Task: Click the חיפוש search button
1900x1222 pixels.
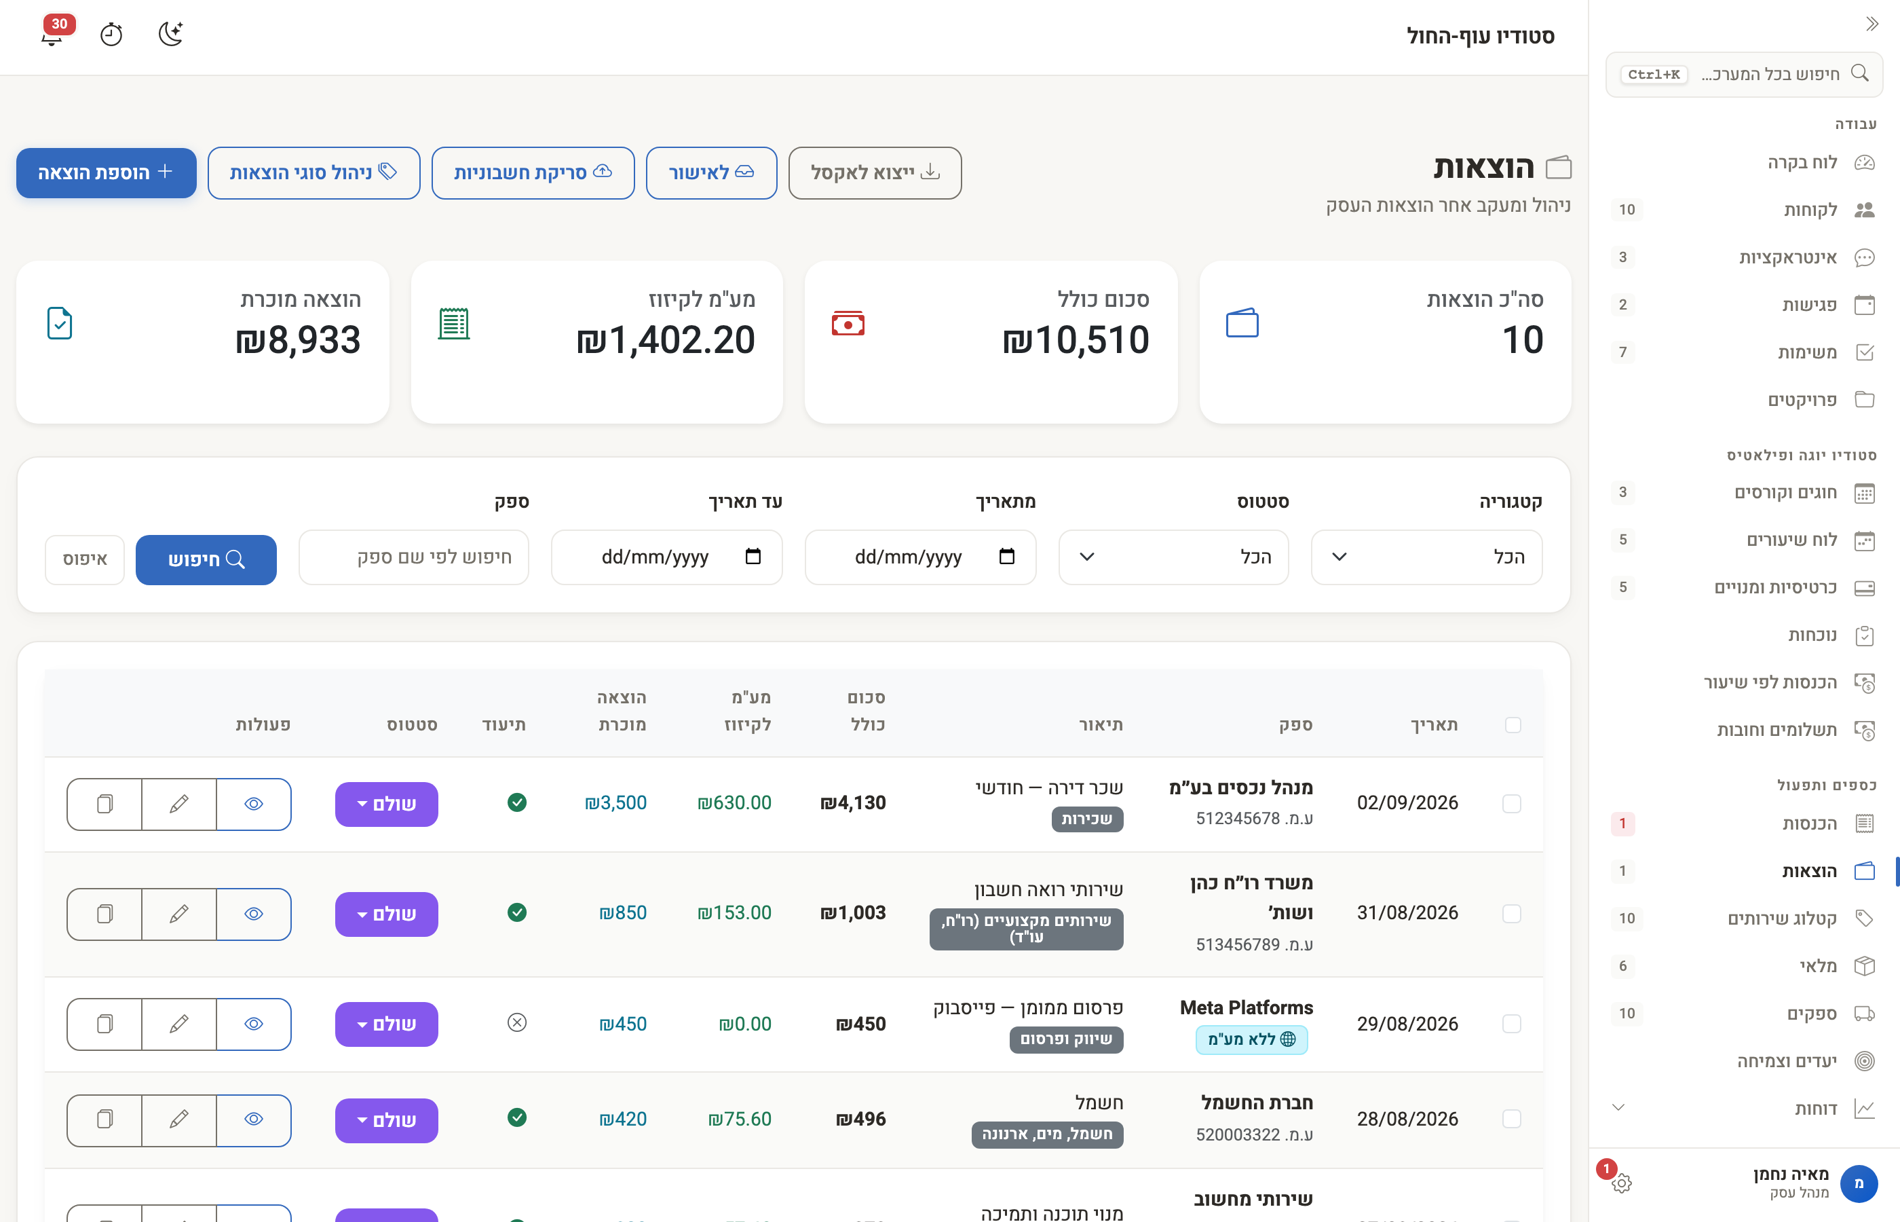Action: point(206,559)
